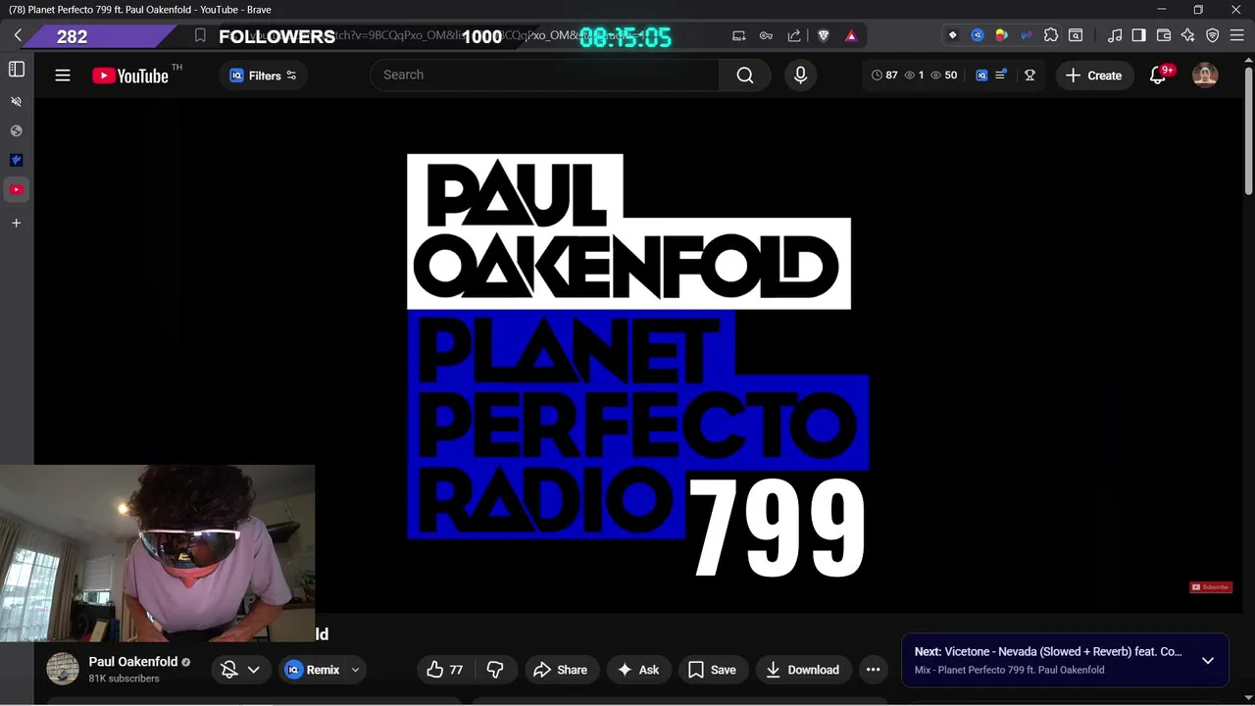
Task: Share the video with the Share button
Action: click(561, 670)
